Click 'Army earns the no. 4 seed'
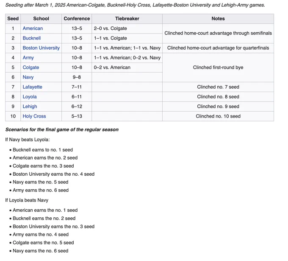 (41, 235)
